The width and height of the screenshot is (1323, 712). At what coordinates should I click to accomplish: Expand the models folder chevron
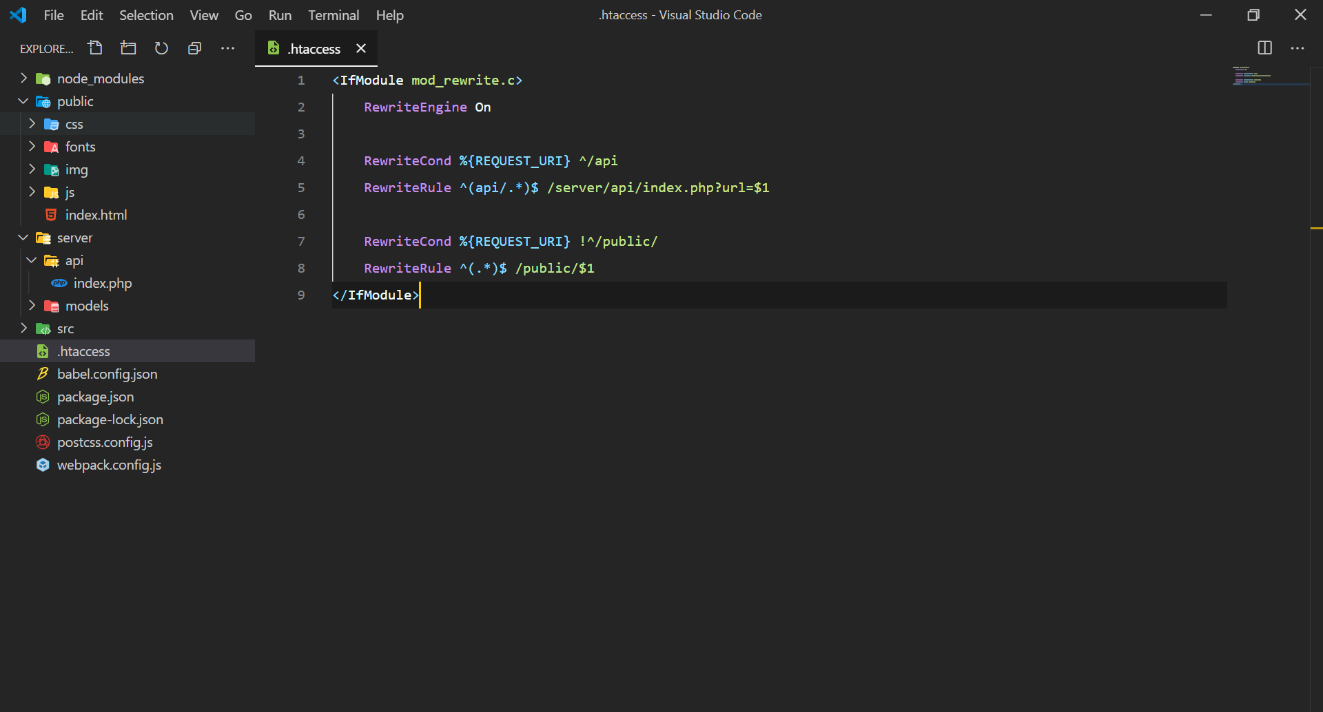[x=32, y=305]
